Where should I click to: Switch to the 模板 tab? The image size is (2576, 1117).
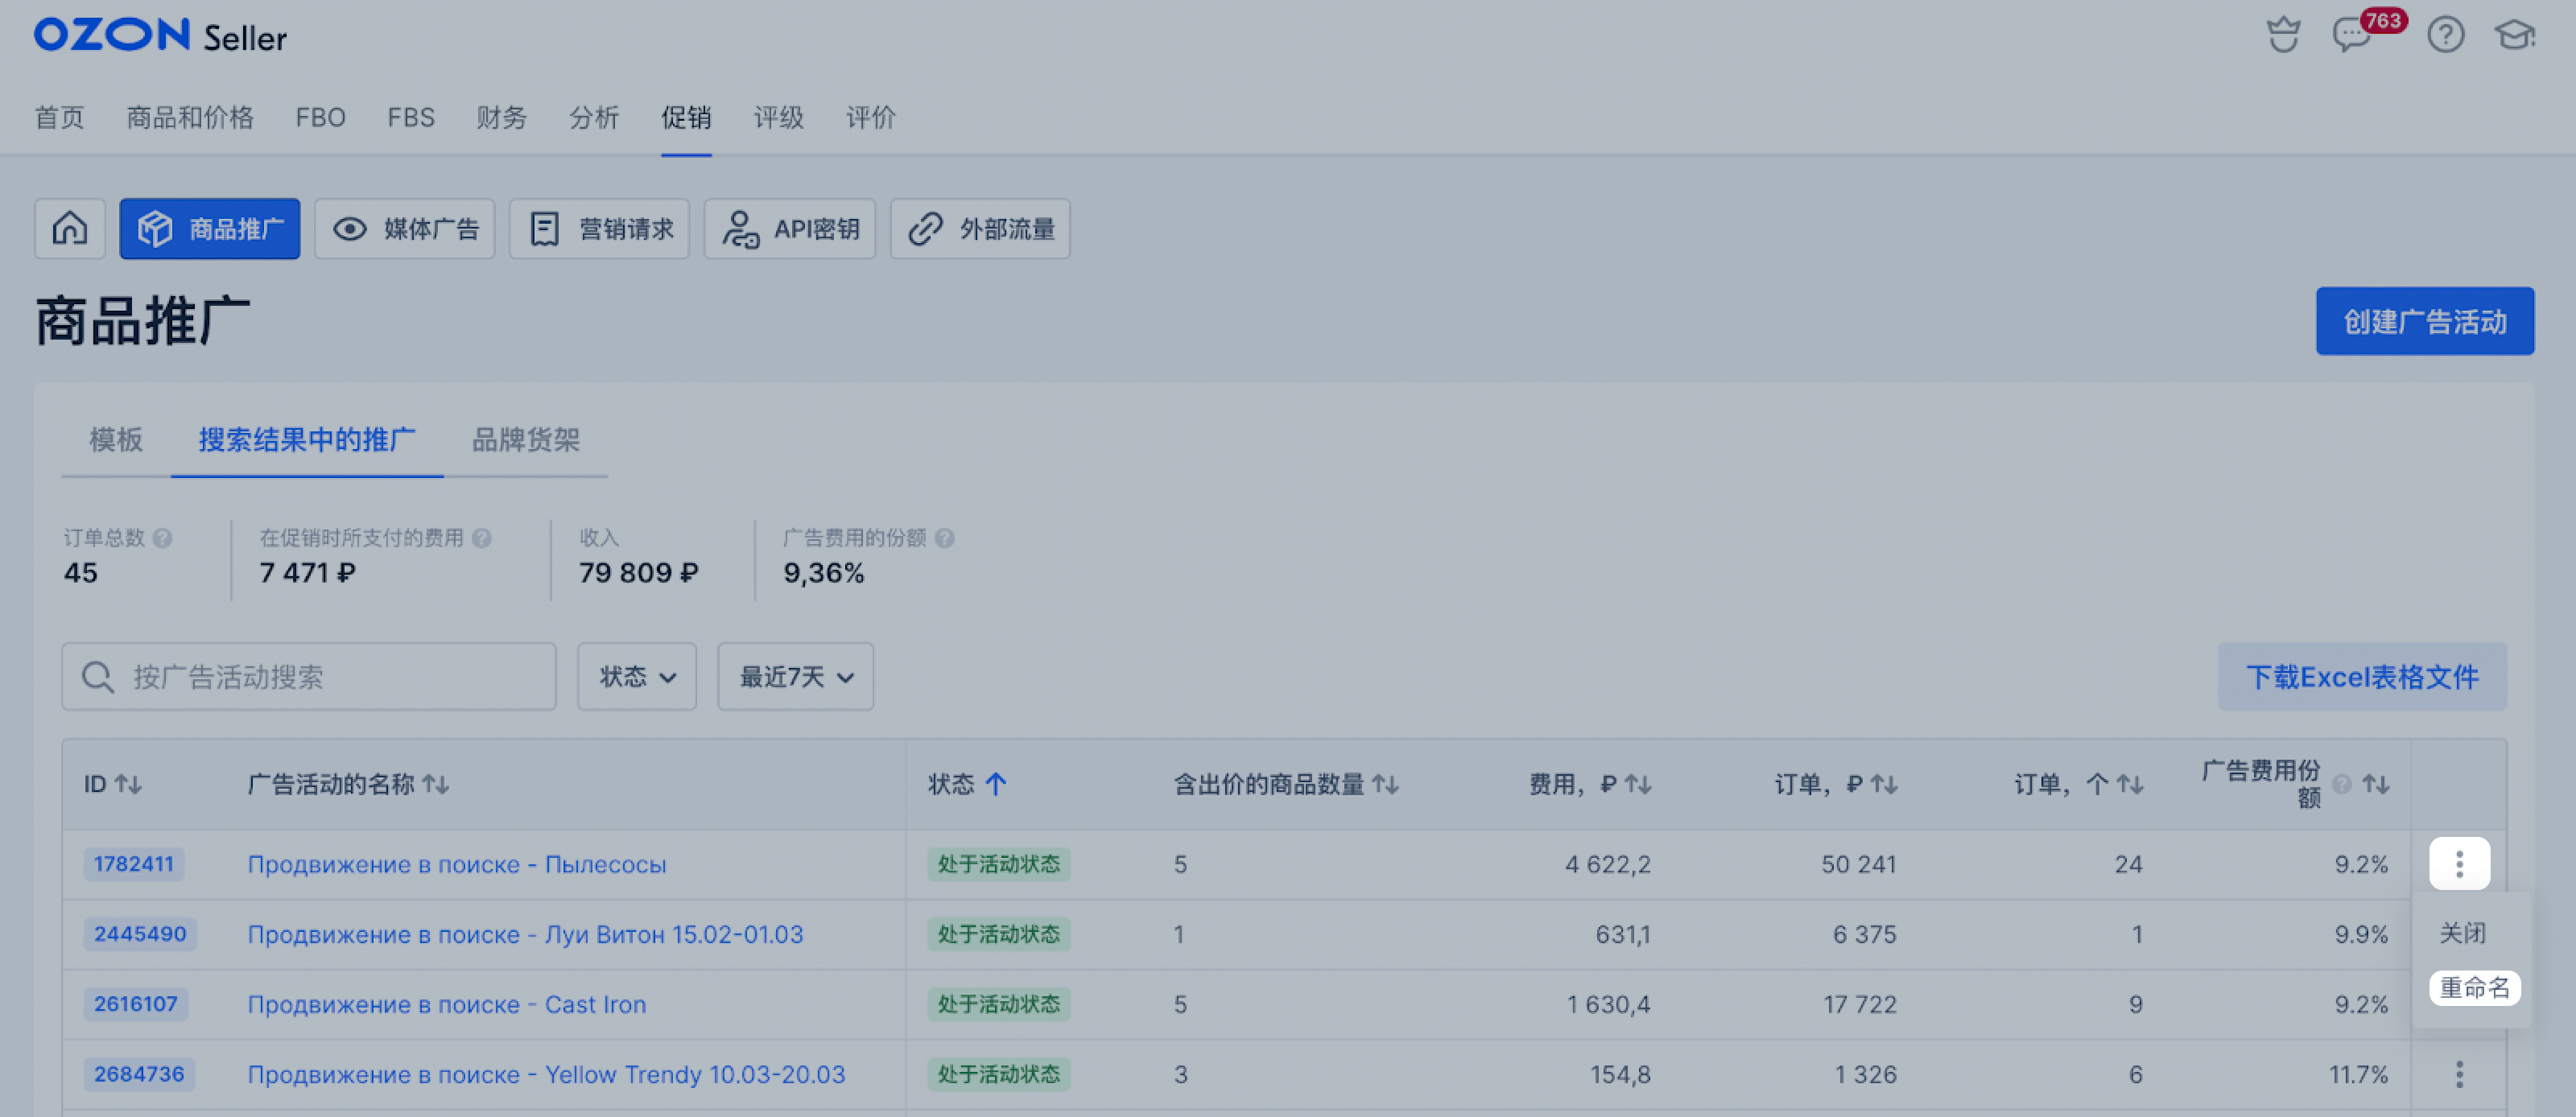116,440
